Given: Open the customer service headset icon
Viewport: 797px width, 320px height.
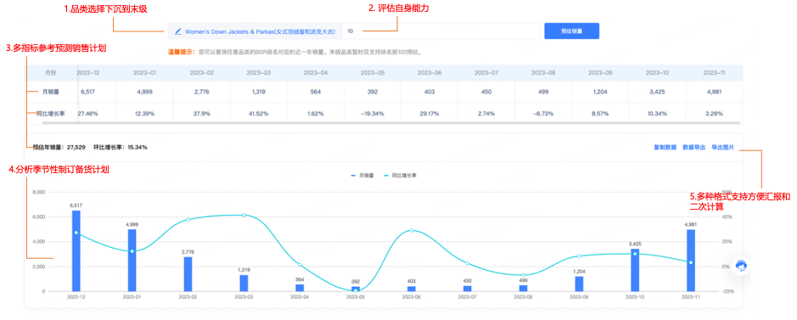Looking at the screenshot, I should tap(742, 266).
